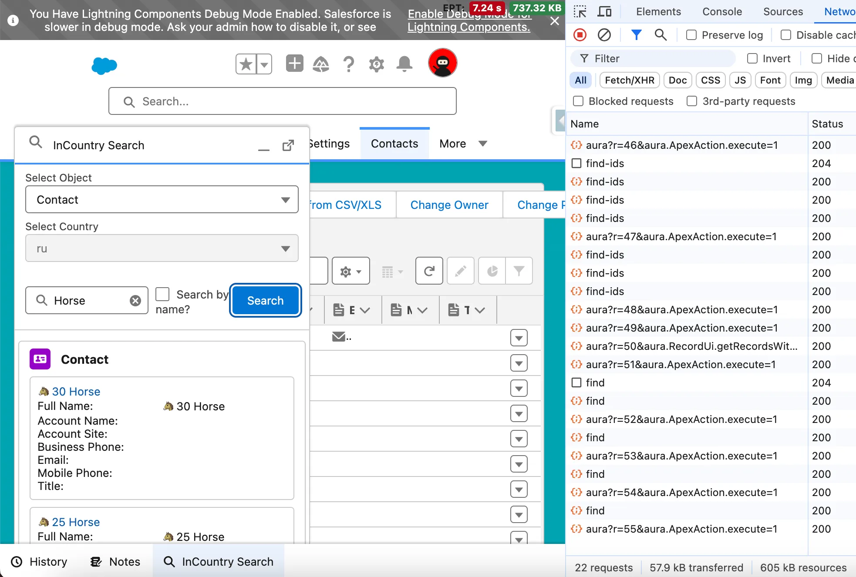Click the global Search input field
This screenshot has width=856, height=577.
[282, 101]
